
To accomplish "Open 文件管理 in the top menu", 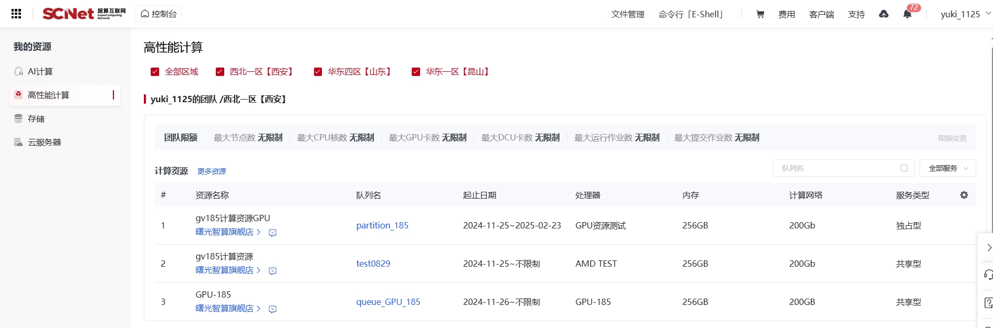I will (x=628, y=14).
